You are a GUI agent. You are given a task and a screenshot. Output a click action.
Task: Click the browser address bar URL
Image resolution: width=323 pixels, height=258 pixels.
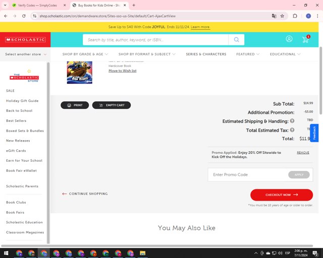click(x=107, y=16)
